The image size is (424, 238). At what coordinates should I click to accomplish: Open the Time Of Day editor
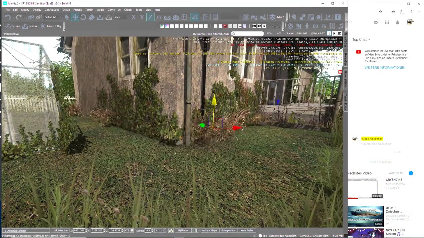[51, 26]
